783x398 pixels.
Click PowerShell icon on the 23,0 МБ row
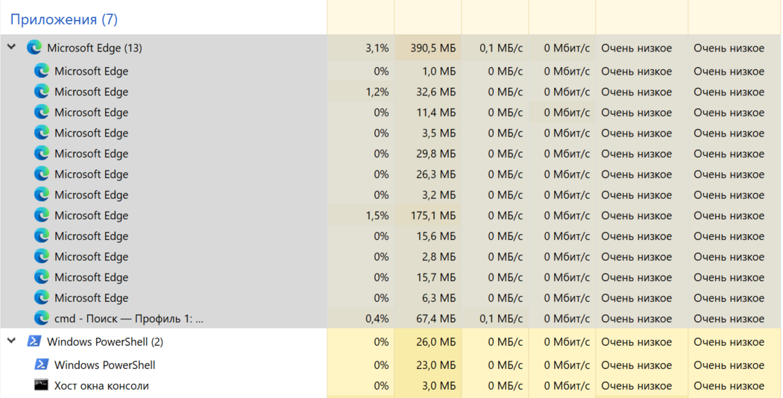[42, 365]
